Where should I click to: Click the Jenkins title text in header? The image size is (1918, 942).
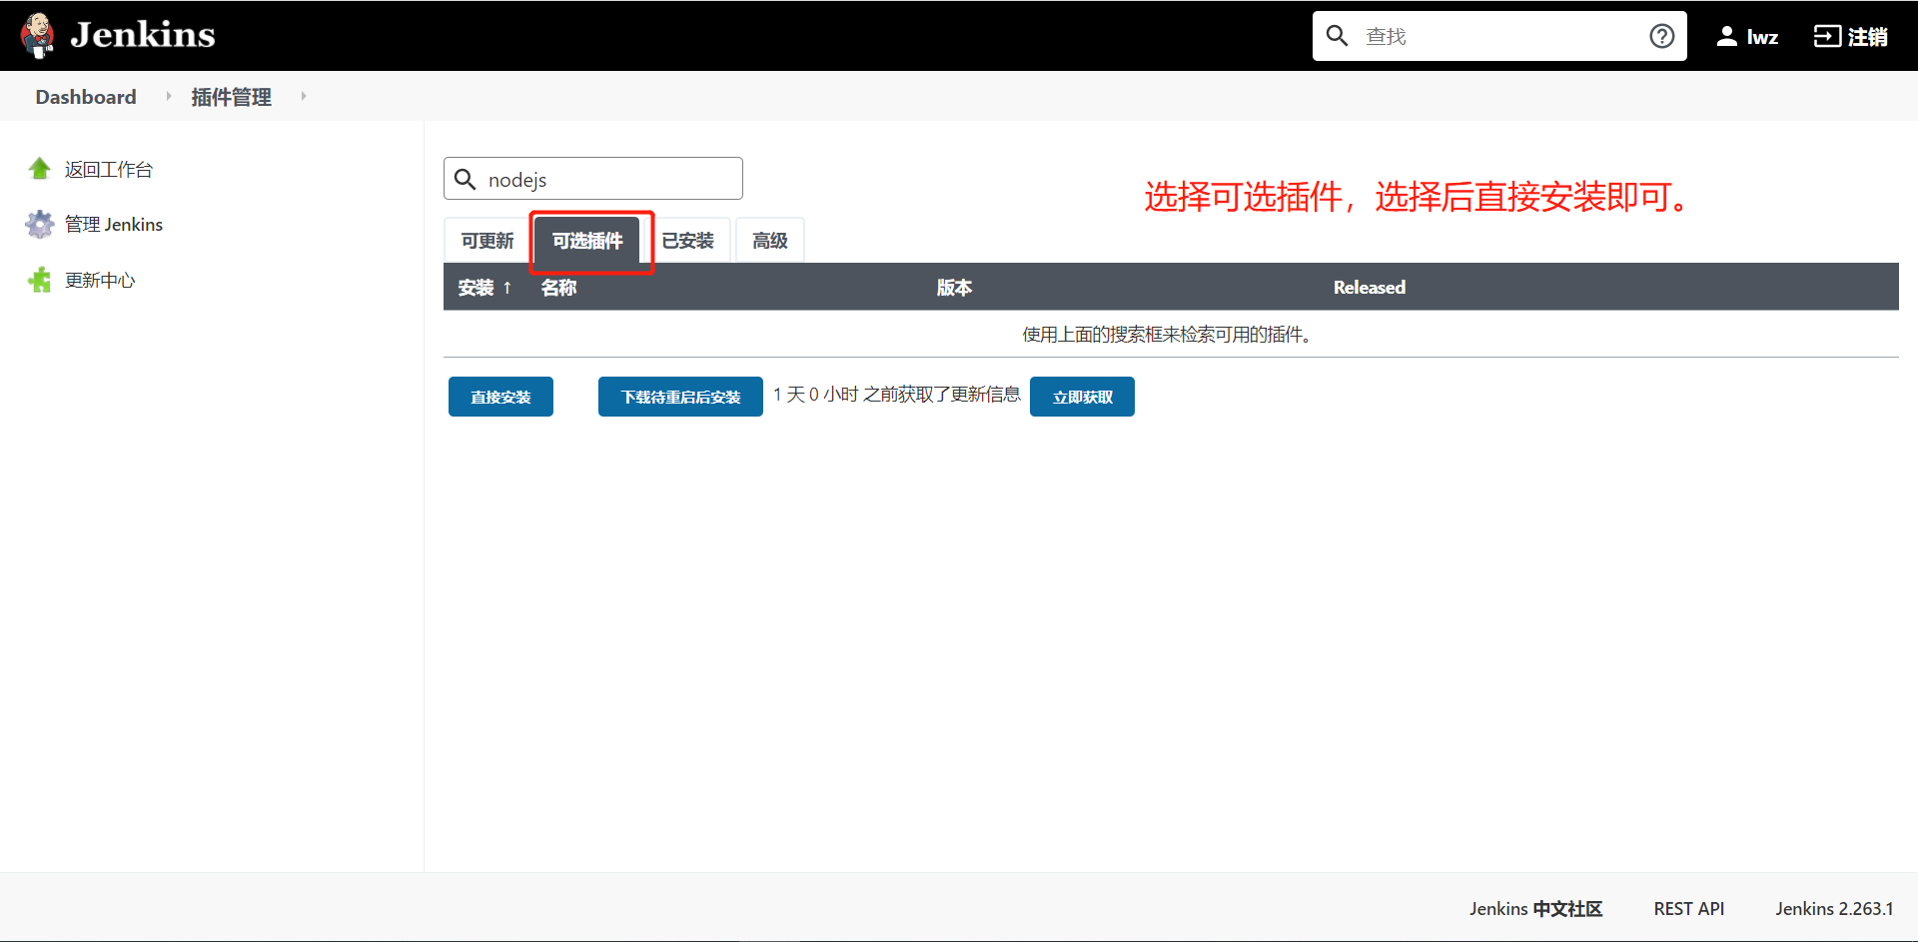pos(143,35)
